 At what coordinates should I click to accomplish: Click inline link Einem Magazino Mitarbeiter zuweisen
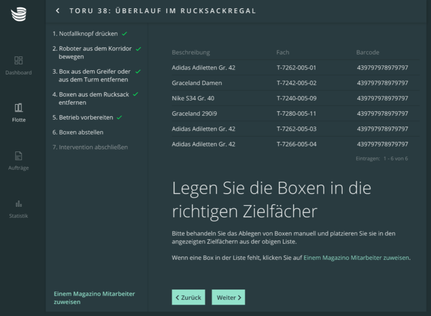pos(356,258)
